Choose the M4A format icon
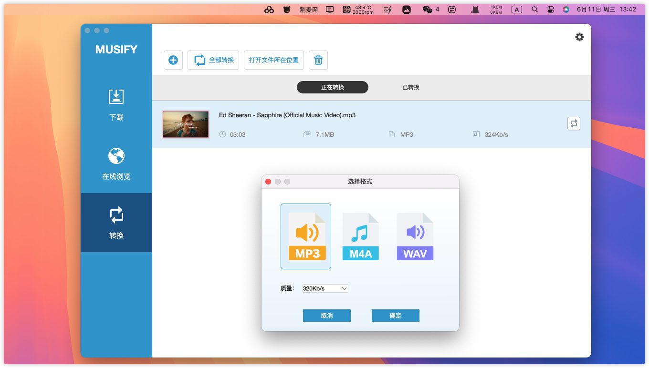 pyautogui.click(x=360, y=237)
